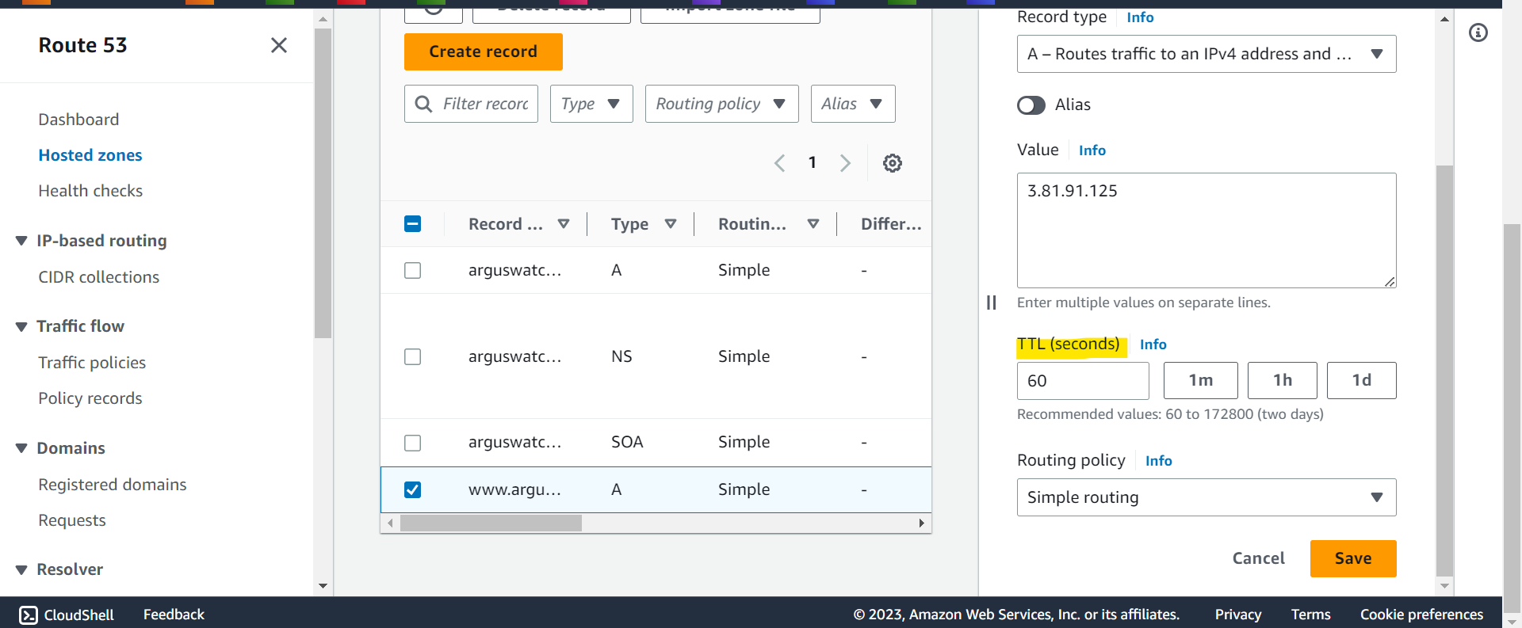
Task: Select the checkbox for the SOA record
Action: (x=412, y=443)
